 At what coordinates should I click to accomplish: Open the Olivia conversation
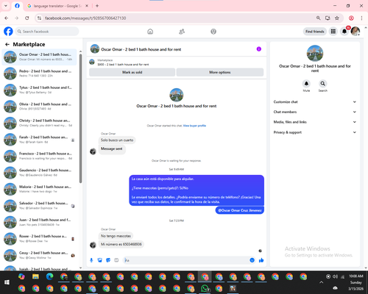tap(39, 107)
